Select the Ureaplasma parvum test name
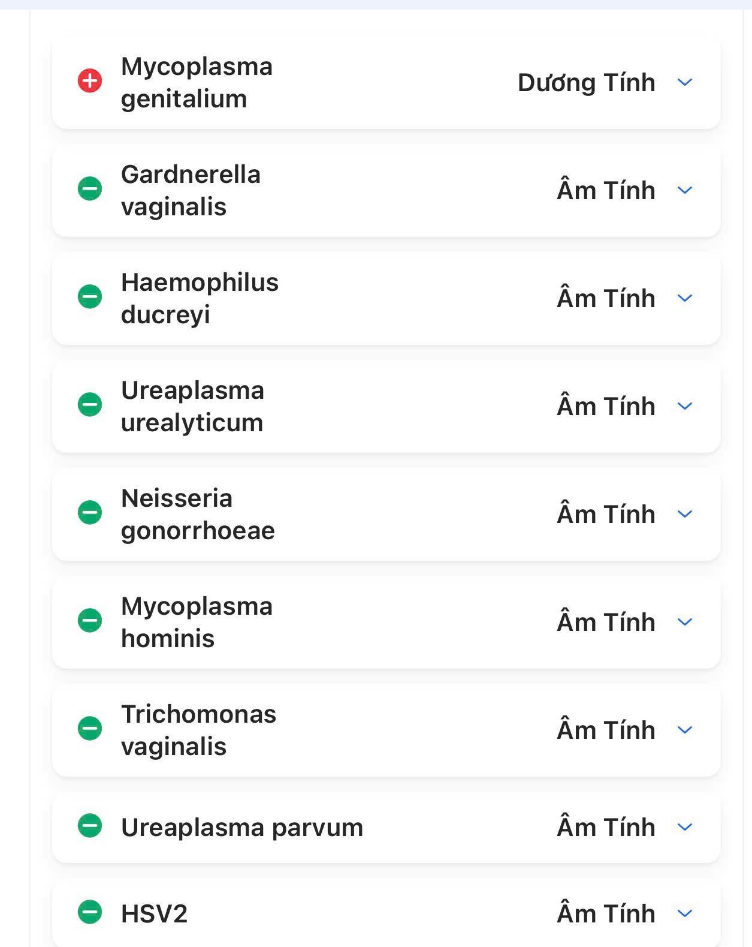The height and width of the screenshot is (947, 752). point(241,828)
